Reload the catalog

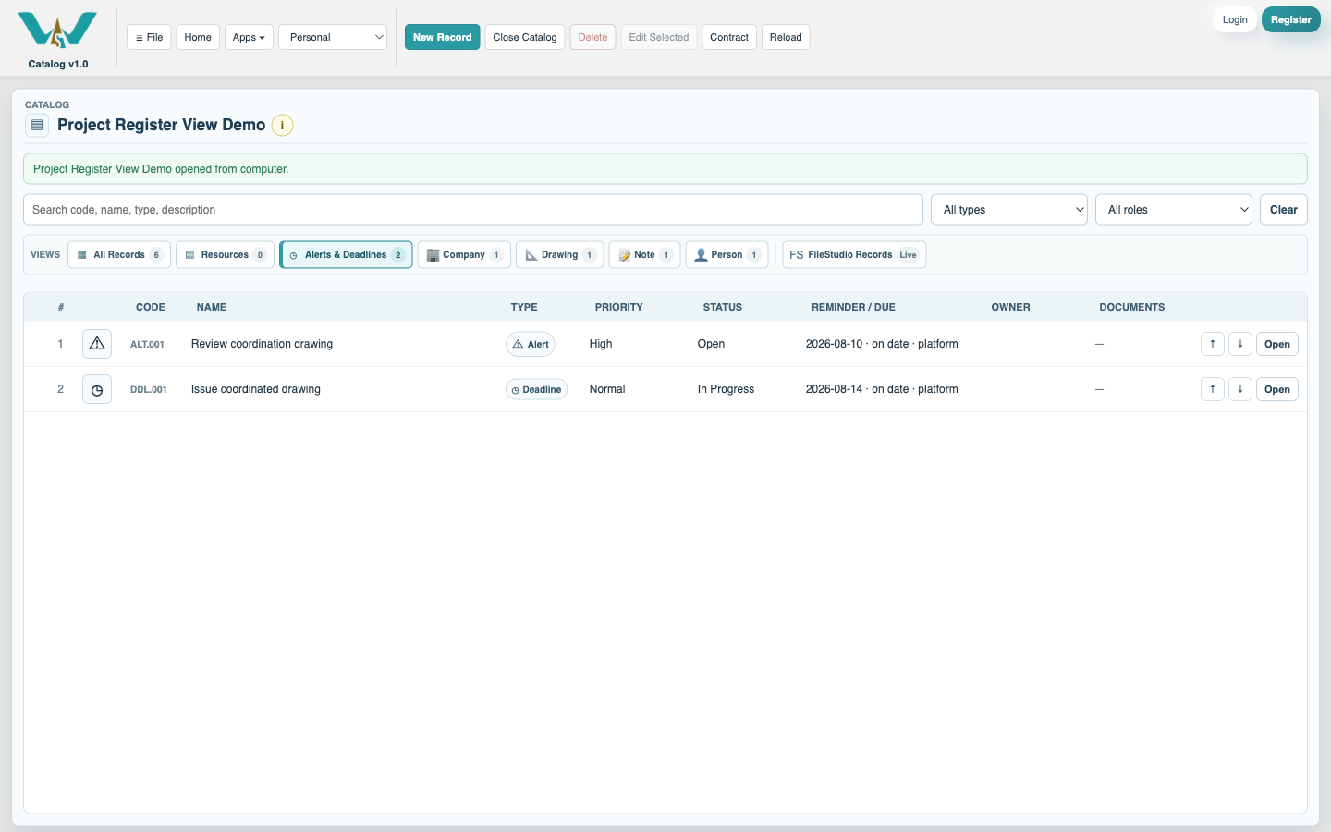pyautogui.click(x=786, y=37)
